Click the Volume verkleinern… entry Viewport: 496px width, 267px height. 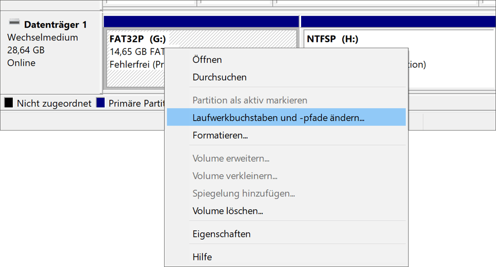point(235,176)
